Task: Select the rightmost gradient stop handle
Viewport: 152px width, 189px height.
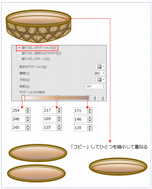Action: [x=87, y=98]
